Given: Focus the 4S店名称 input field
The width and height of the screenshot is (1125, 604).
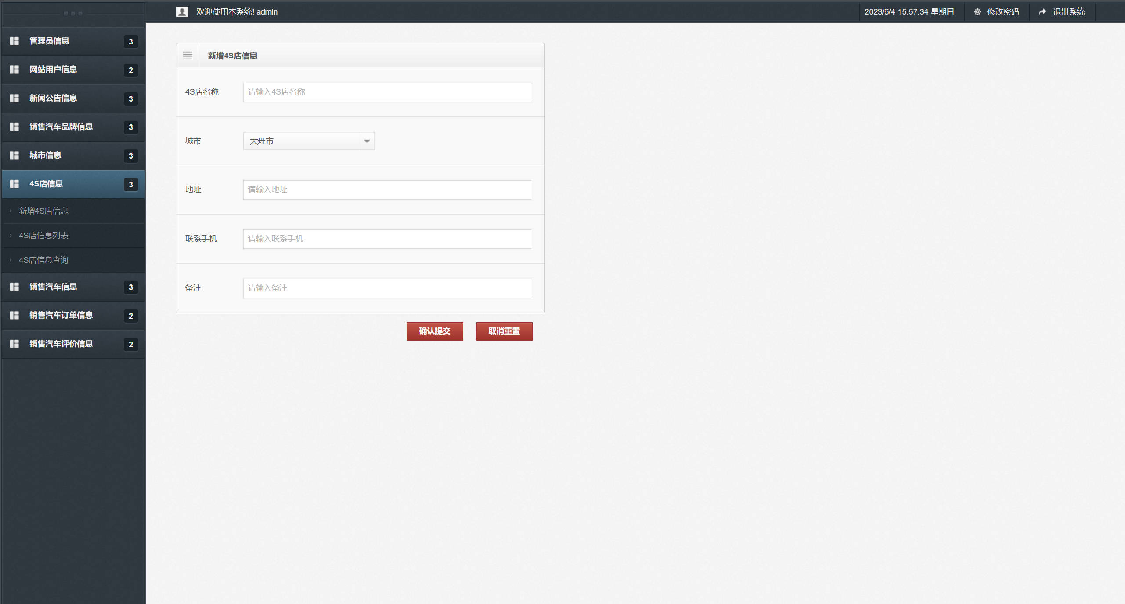Looking at the screenshot, I should (x=387, y=92).
